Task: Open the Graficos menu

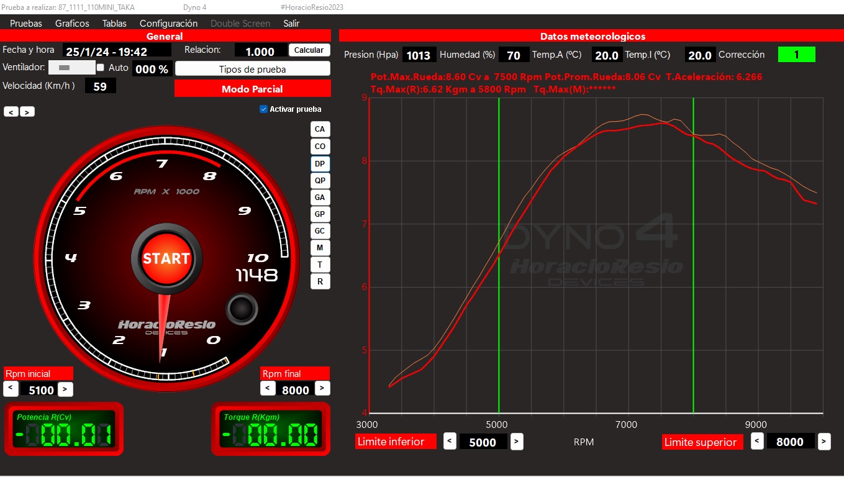Action: tap(72, 24)
